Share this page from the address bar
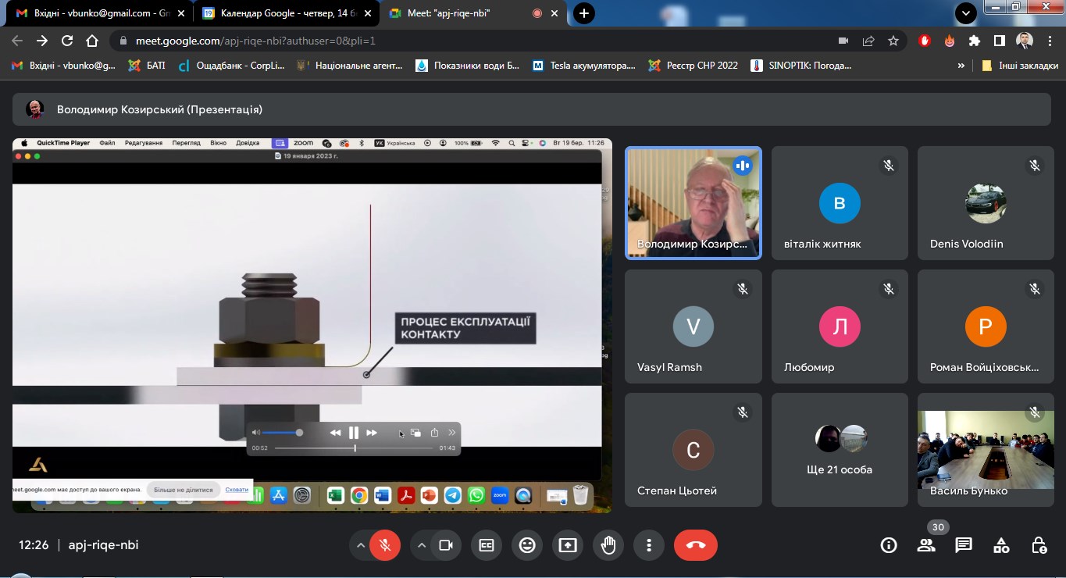This screenshot has width=1066, height=578. click(868, 41)
